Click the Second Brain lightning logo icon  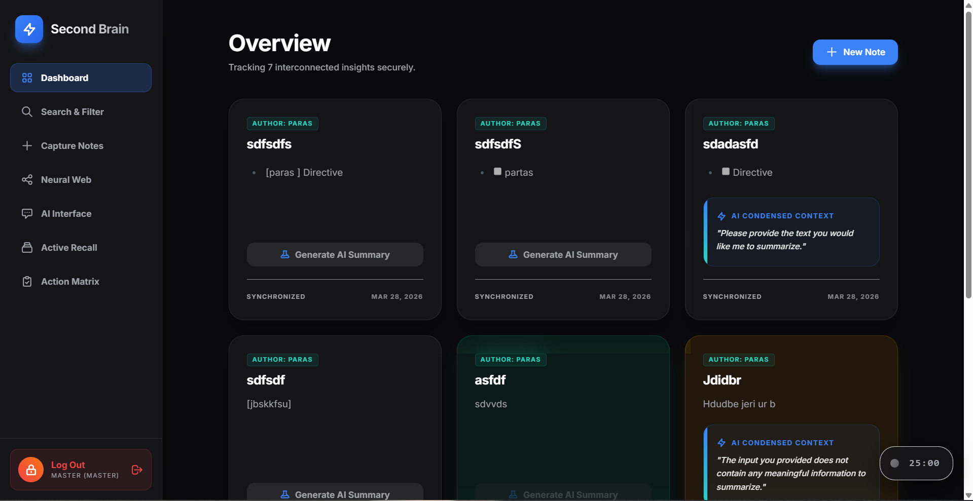[29, 29]
